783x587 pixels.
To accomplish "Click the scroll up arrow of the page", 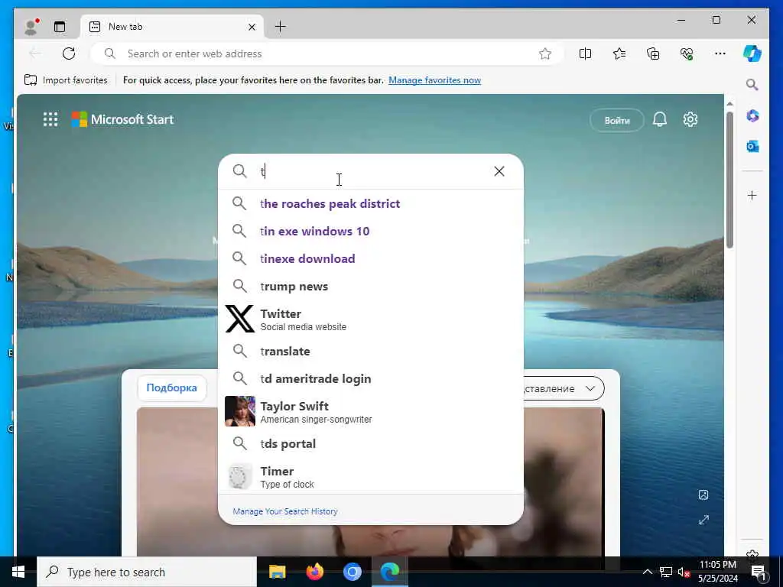I will tap(729, 104).
